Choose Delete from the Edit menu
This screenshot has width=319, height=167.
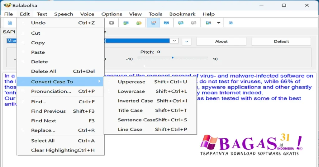(60, 61)
